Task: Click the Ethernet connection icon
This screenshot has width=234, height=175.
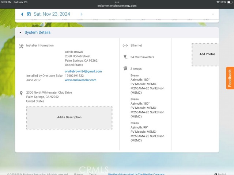Action: 125,46
